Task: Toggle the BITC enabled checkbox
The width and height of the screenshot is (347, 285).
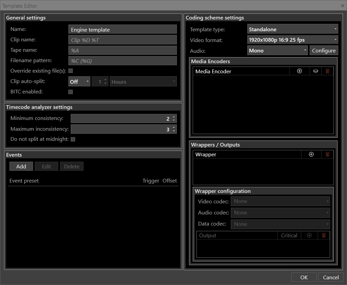Action: 71,92
